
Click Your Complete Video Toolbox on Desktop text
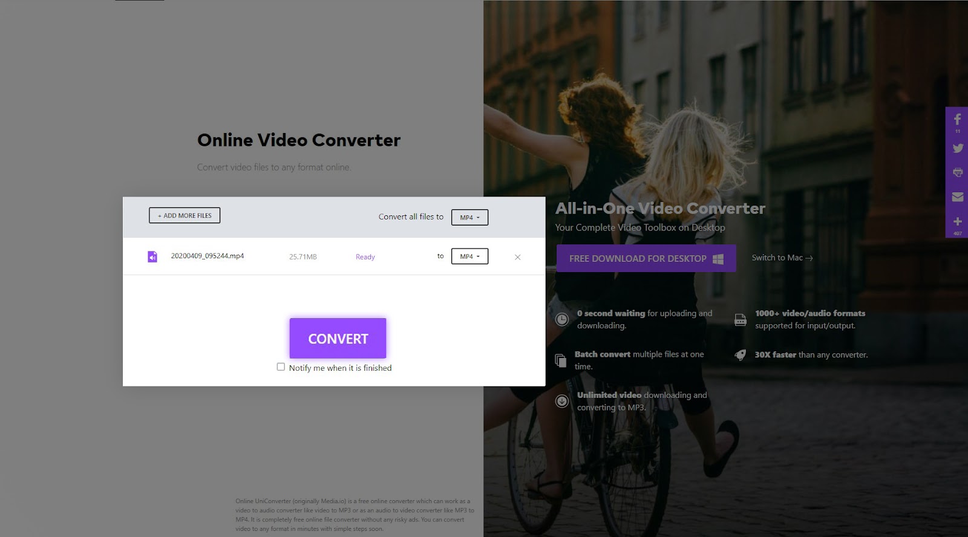point(640,227)
